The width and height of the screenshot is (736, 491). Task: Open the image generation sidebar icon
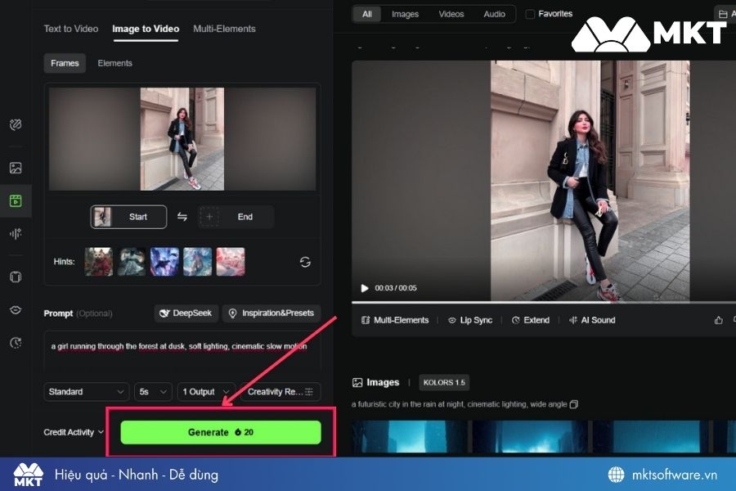tap(16, 168)
